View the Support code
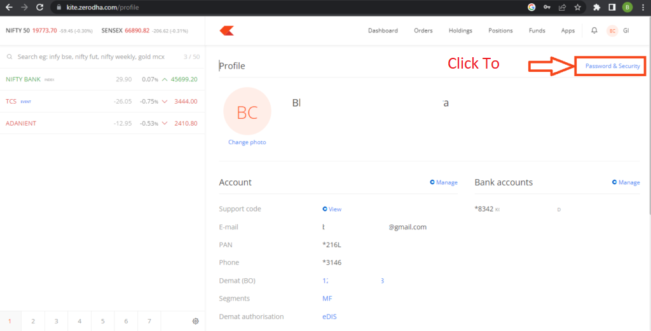This screenshot has width=651, height=331. (x=332, y=209)
